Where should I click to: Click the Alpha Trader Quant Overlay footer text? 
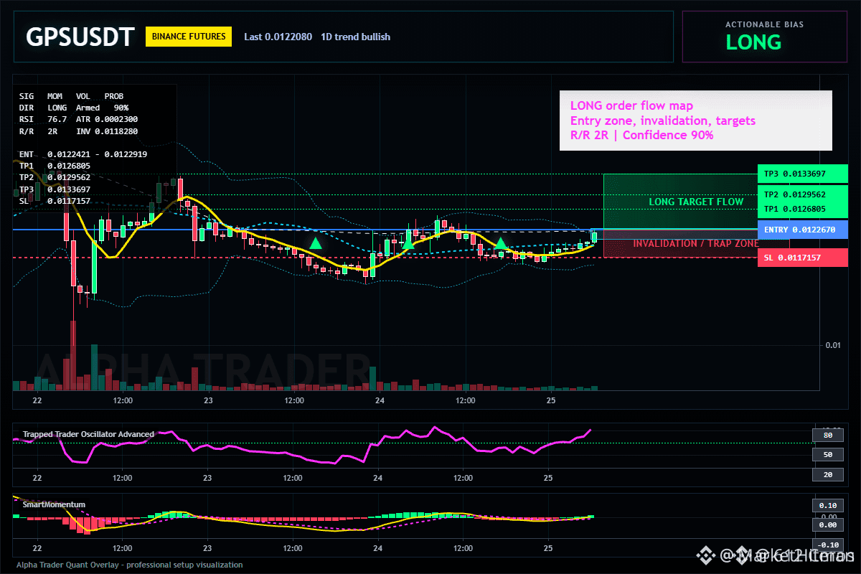click(130, 565)
